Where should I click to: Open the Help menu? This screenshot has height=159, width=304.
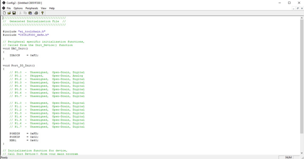click(x=52, y=8)
